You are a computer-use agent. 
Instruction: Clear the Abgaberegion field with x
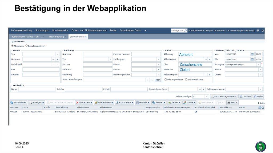click(210, 75)
